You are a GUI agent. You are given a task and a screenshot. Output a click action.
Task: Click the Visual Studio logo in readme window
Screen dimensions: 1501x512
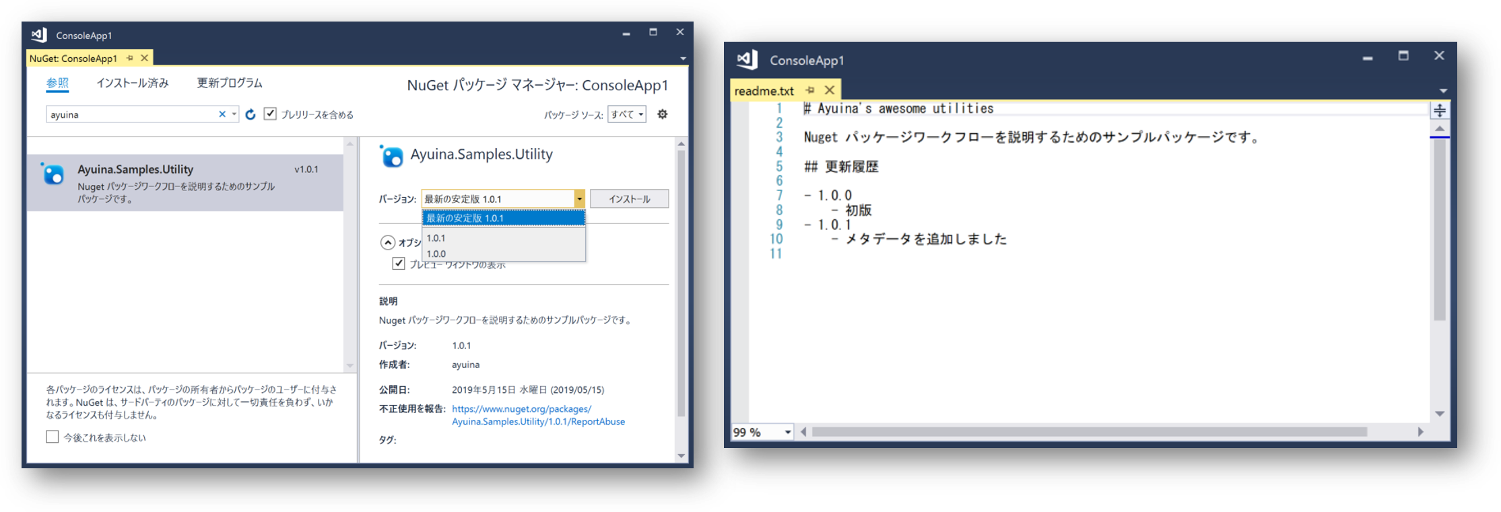coord(747,59)
